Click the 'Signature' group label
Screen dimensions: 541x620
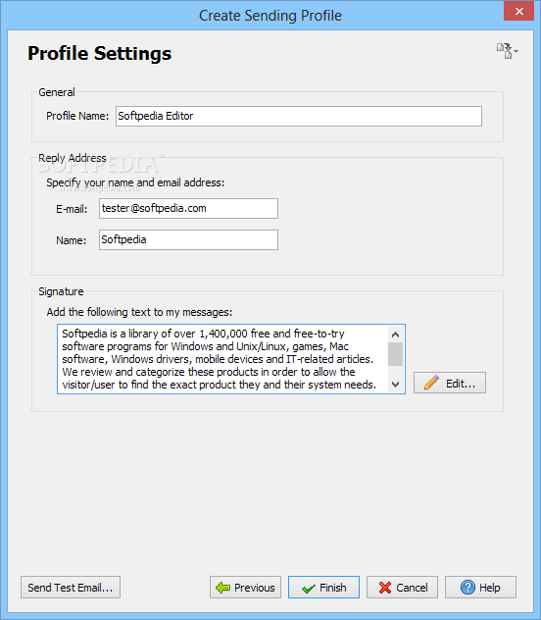(61, 291)
